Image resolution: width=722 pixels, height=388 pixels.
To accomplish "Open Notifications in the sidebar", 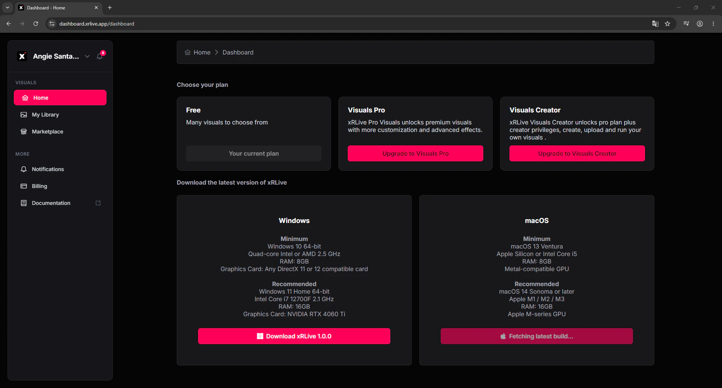I will 60,169.
